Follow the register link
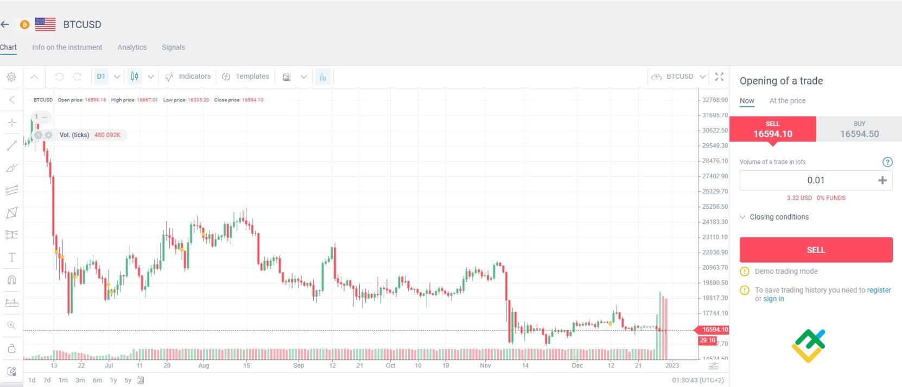The image size is (902, 387). (879, 290)
